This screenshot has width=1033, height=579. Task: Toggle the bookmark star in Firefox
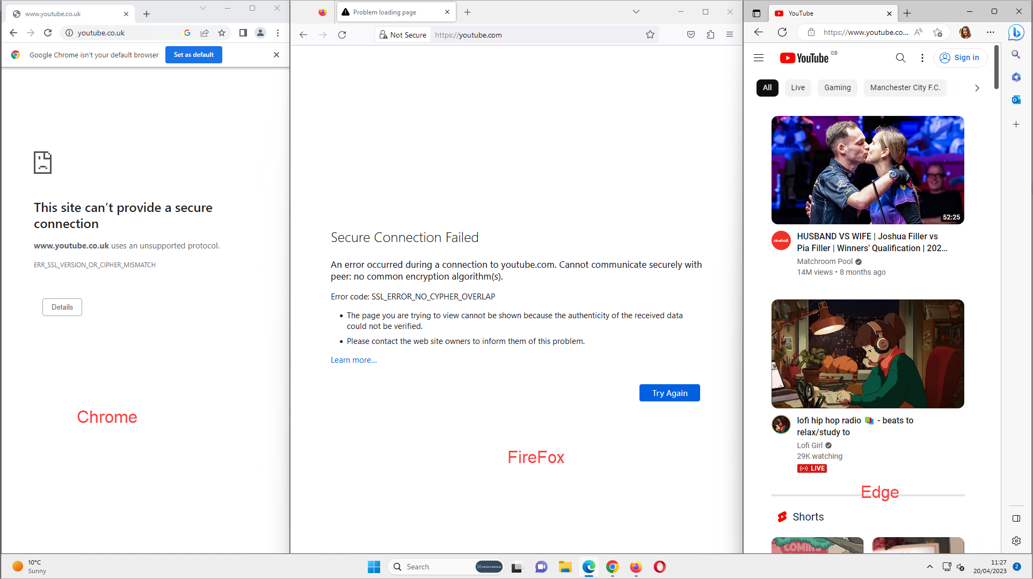(650, 34)
